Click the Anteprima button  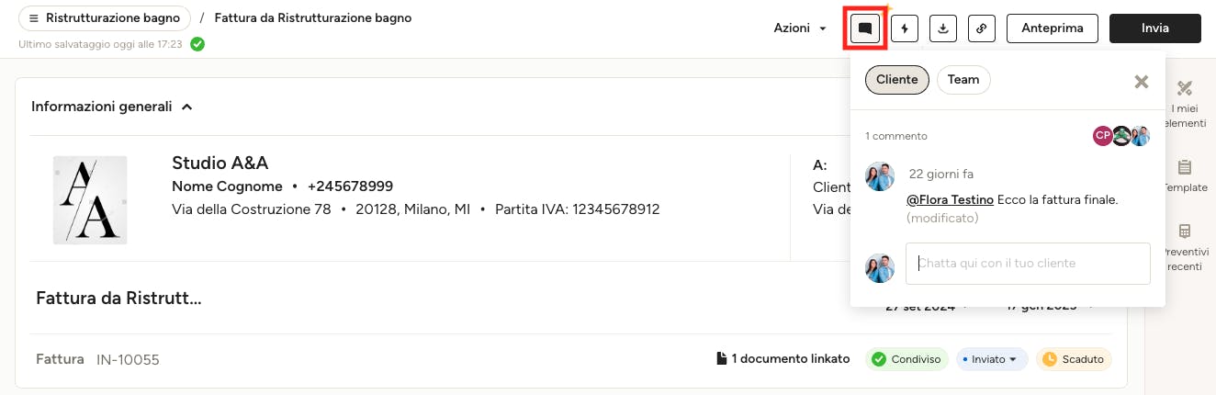click(1053, 28)
